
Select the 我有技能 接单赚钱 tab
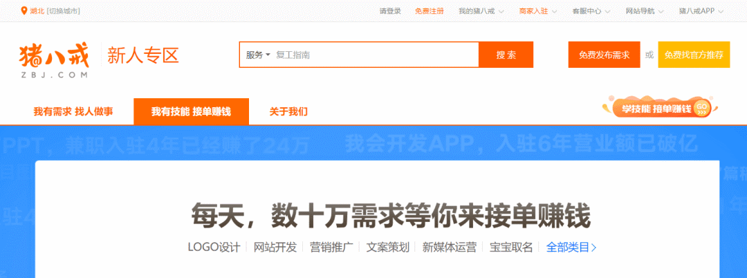(x=191, y=111)
